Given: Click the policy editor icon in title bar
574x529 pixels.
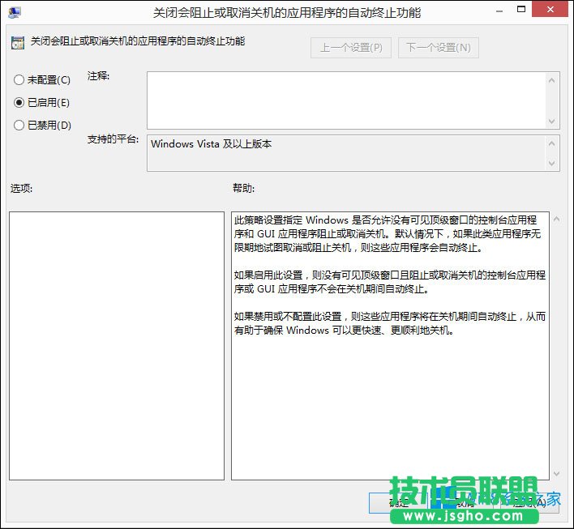Looking at the screenshot, I should click(15, 14).
